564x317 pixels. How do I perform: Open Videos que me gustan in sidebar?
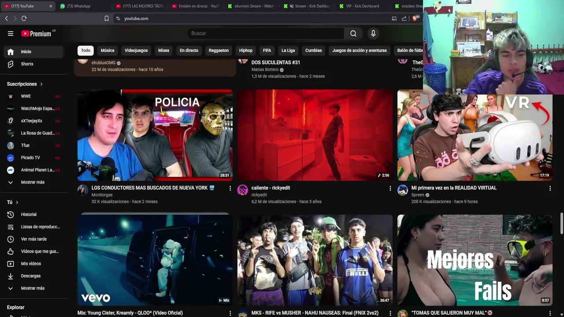coord(33,251)
